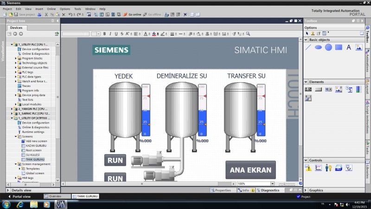Select the Text field object

click(349, 47)
